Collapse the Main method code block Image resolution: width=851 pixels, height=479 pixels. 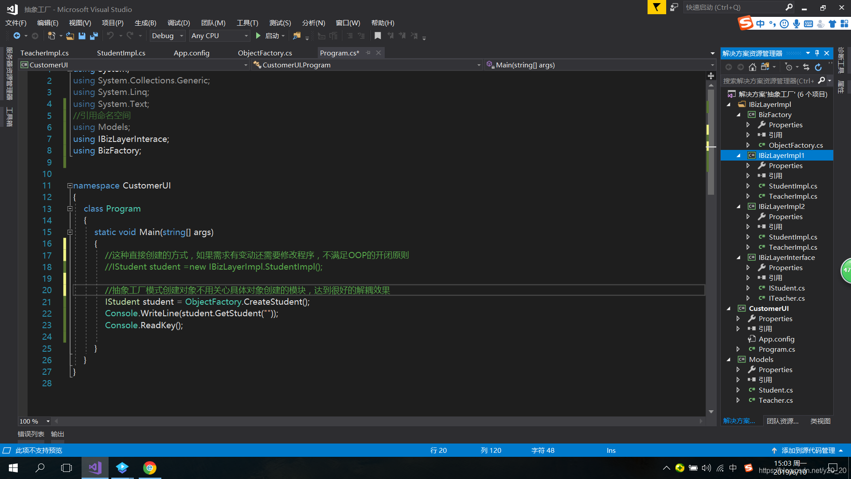[70, 232]
